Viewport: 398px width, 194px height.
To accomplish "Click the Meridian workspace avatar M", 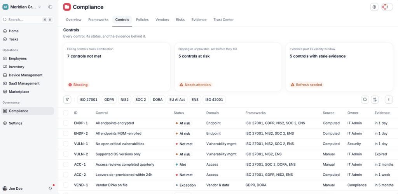I will click(5, 7).
